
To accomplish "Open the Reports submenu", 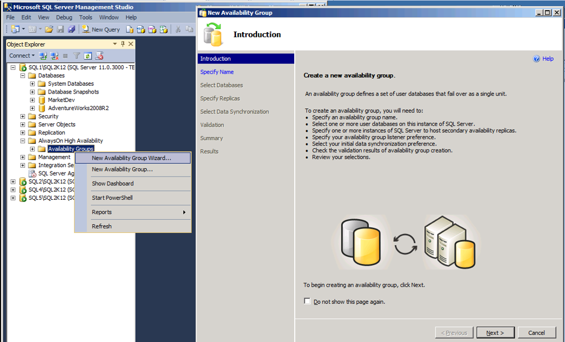I will pyautogui.click(x=132, y=212).
